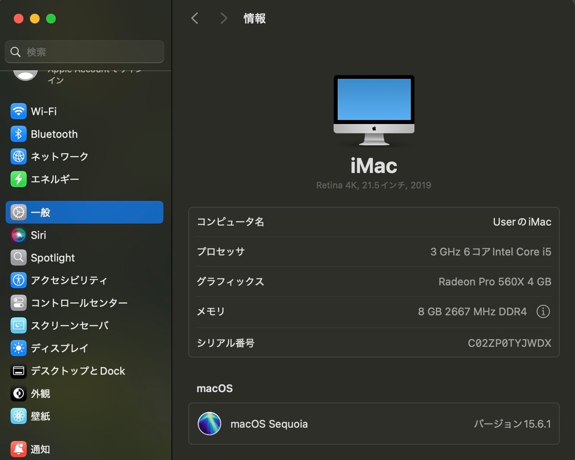Select エネルギー in the sidebar

[55, 179]
